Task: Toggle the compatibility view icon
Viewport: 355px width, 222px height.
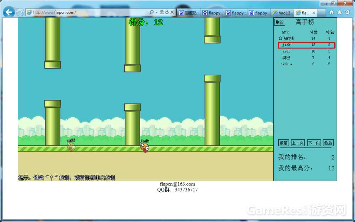Action: (x=162, y=12)
